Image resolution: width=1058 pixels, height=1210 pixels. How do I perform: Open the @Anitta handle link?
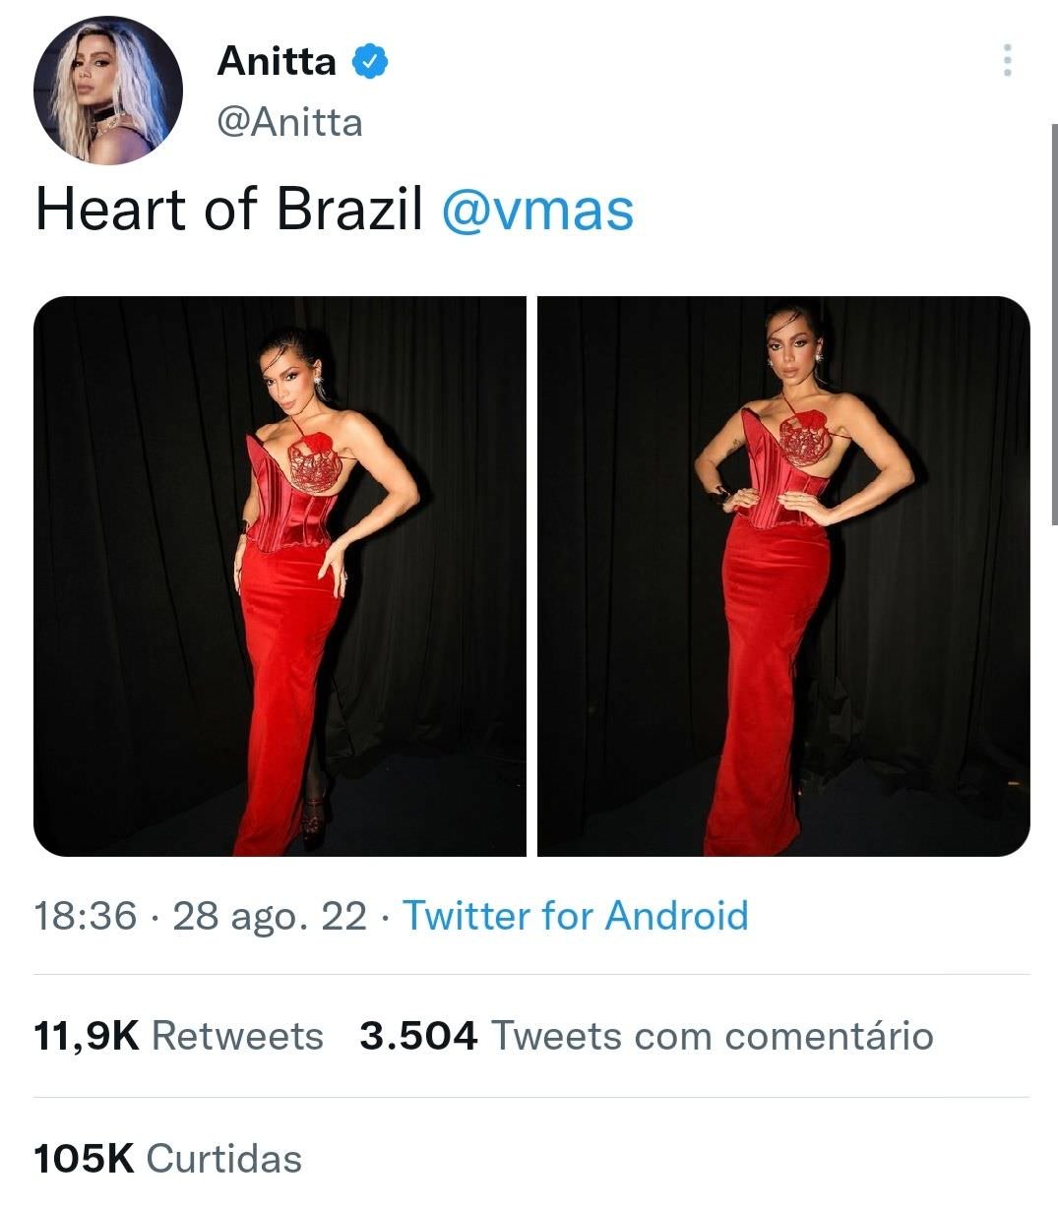(x=289, y=123)
